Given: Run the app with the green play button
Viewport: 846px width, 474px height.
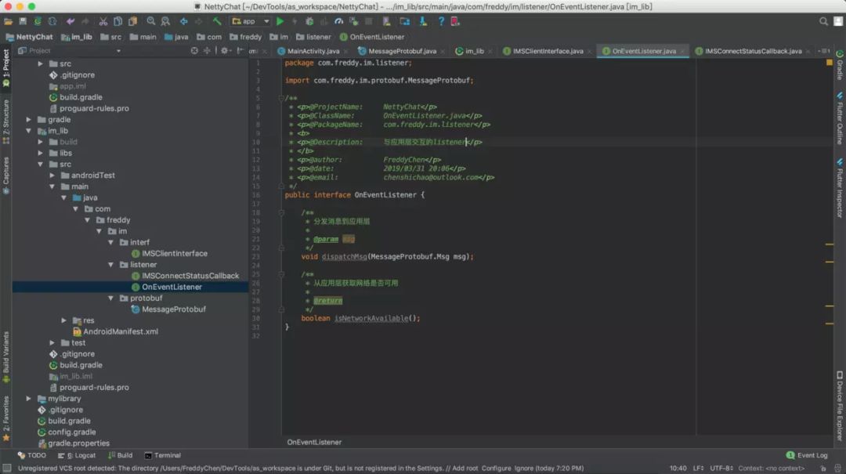Looking at the screenshot, I should 280,21.
